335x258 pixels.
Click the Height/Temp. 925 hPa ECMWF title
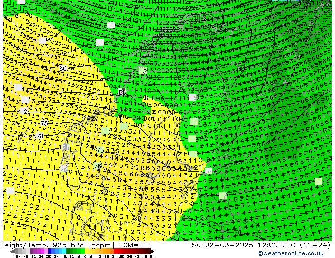(x=71, y=245)
